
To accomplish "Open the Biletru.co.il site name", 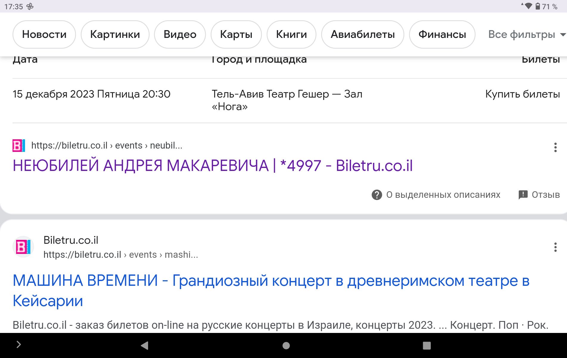I will point(71,240).
